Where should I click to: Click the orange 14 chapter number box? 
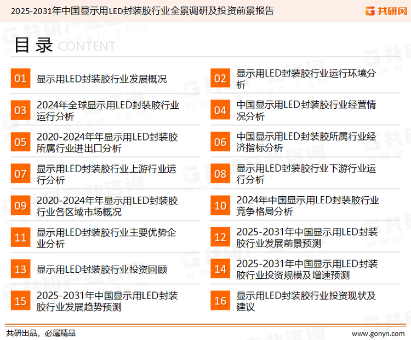(220, 269)
